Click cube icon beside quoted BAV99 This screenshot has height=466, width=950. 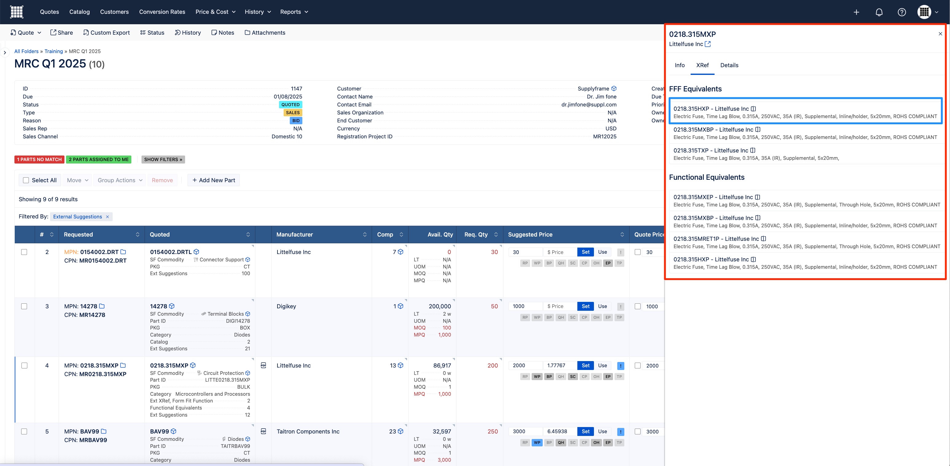point(173,431)
